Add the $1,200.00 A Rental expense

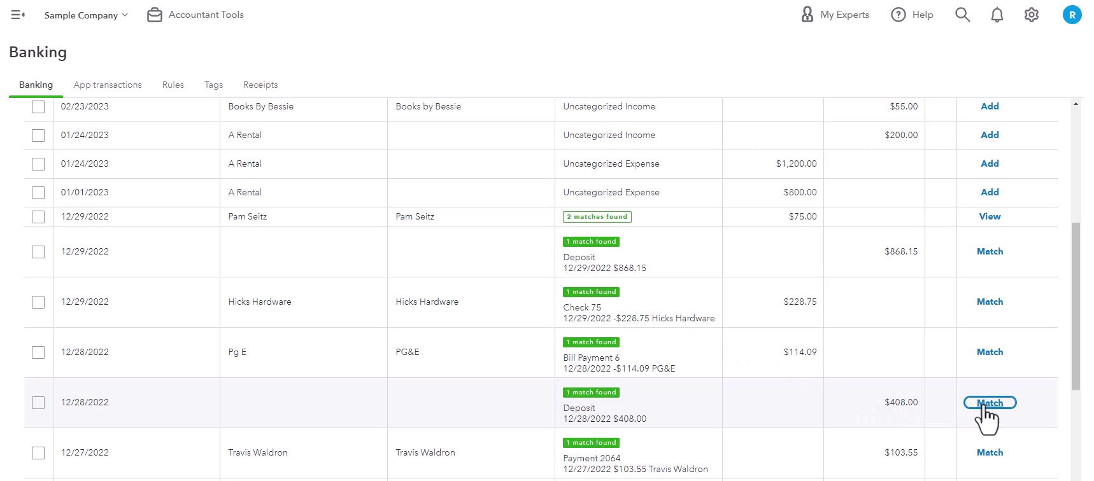point(990,164)
